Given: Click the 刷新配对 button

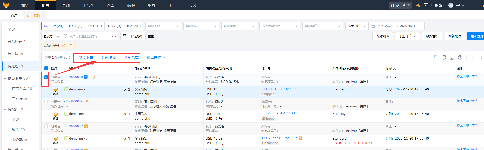Looking at the screenshot, I should pos(455,36).
